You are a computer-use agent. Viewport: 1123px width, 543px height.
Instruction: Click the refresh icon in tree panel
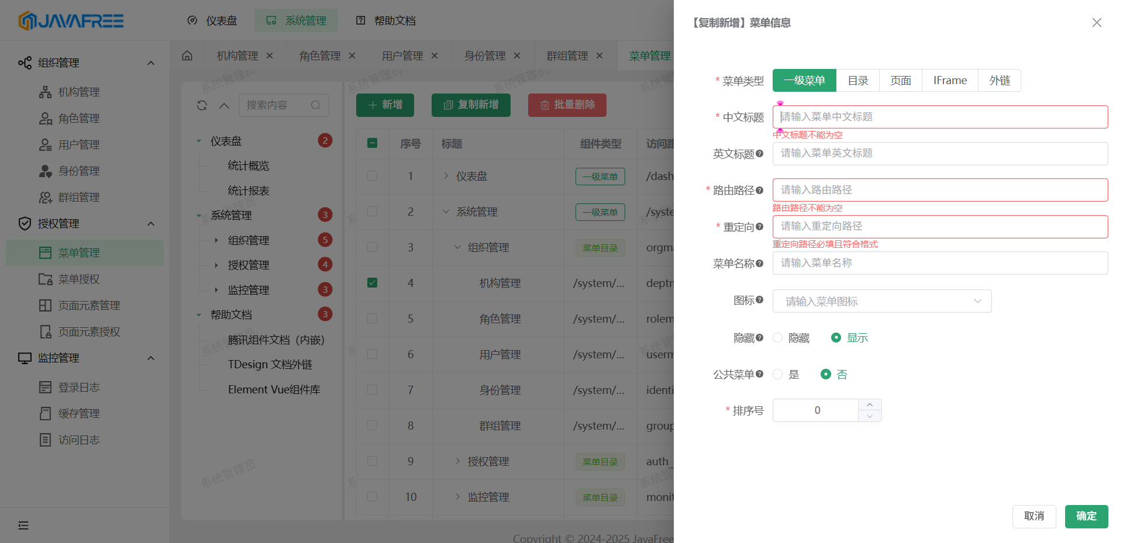[x=202, y=105]
